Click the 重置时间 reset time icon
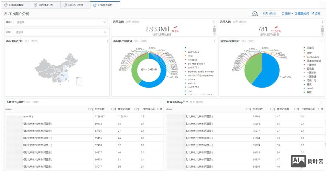The image size is (326, 171). 296,14
